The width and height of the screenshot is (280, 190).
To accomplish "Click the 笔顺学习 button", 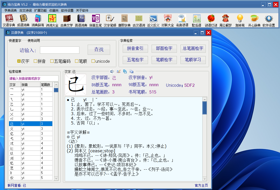I will click(193, 60).
